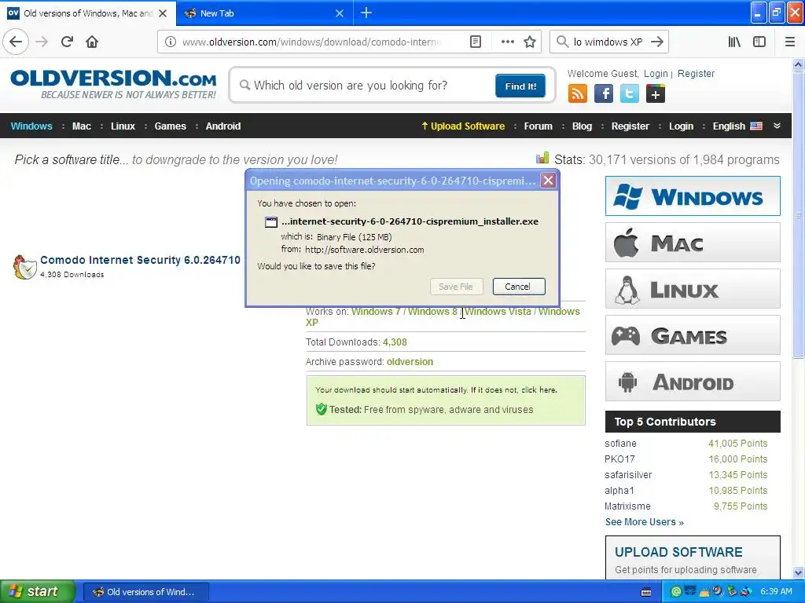The image size is (805, 603).
Task: Click the Login link next to Welcome Guest
Action: [656, 74]
